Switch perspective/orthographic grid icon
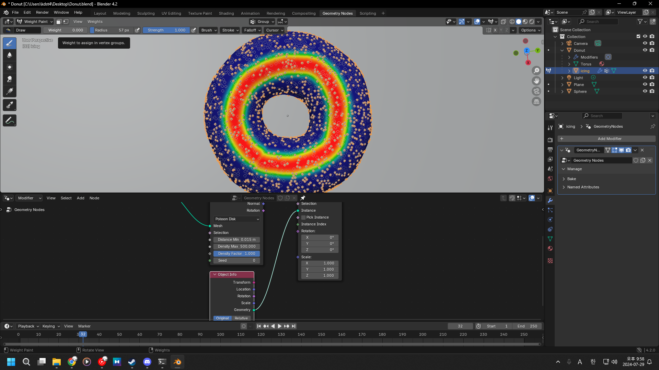The image size is (659, 370). point(536,101)
